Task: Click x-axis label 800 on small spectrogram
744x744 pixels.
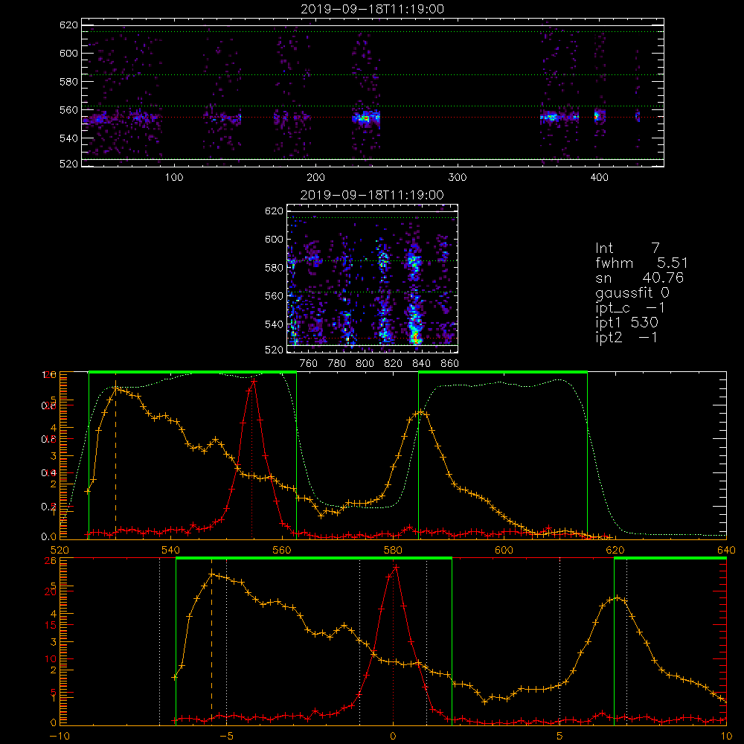Action: coord(365,364)
